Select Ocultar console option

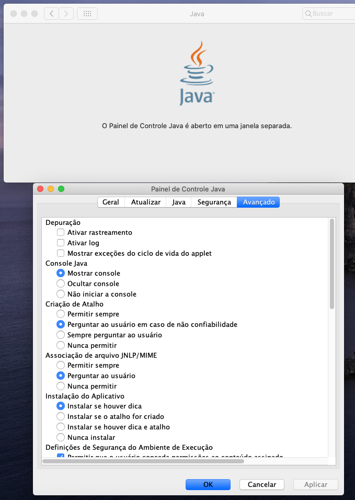click(x=61, y=283)
